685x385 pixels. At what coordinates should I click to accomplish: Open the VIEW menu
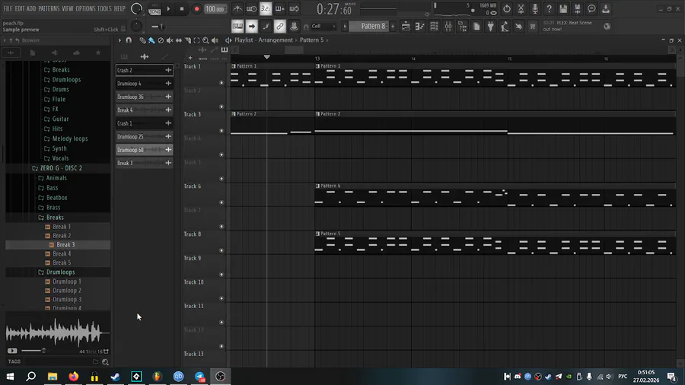click(x=67, y=8)
